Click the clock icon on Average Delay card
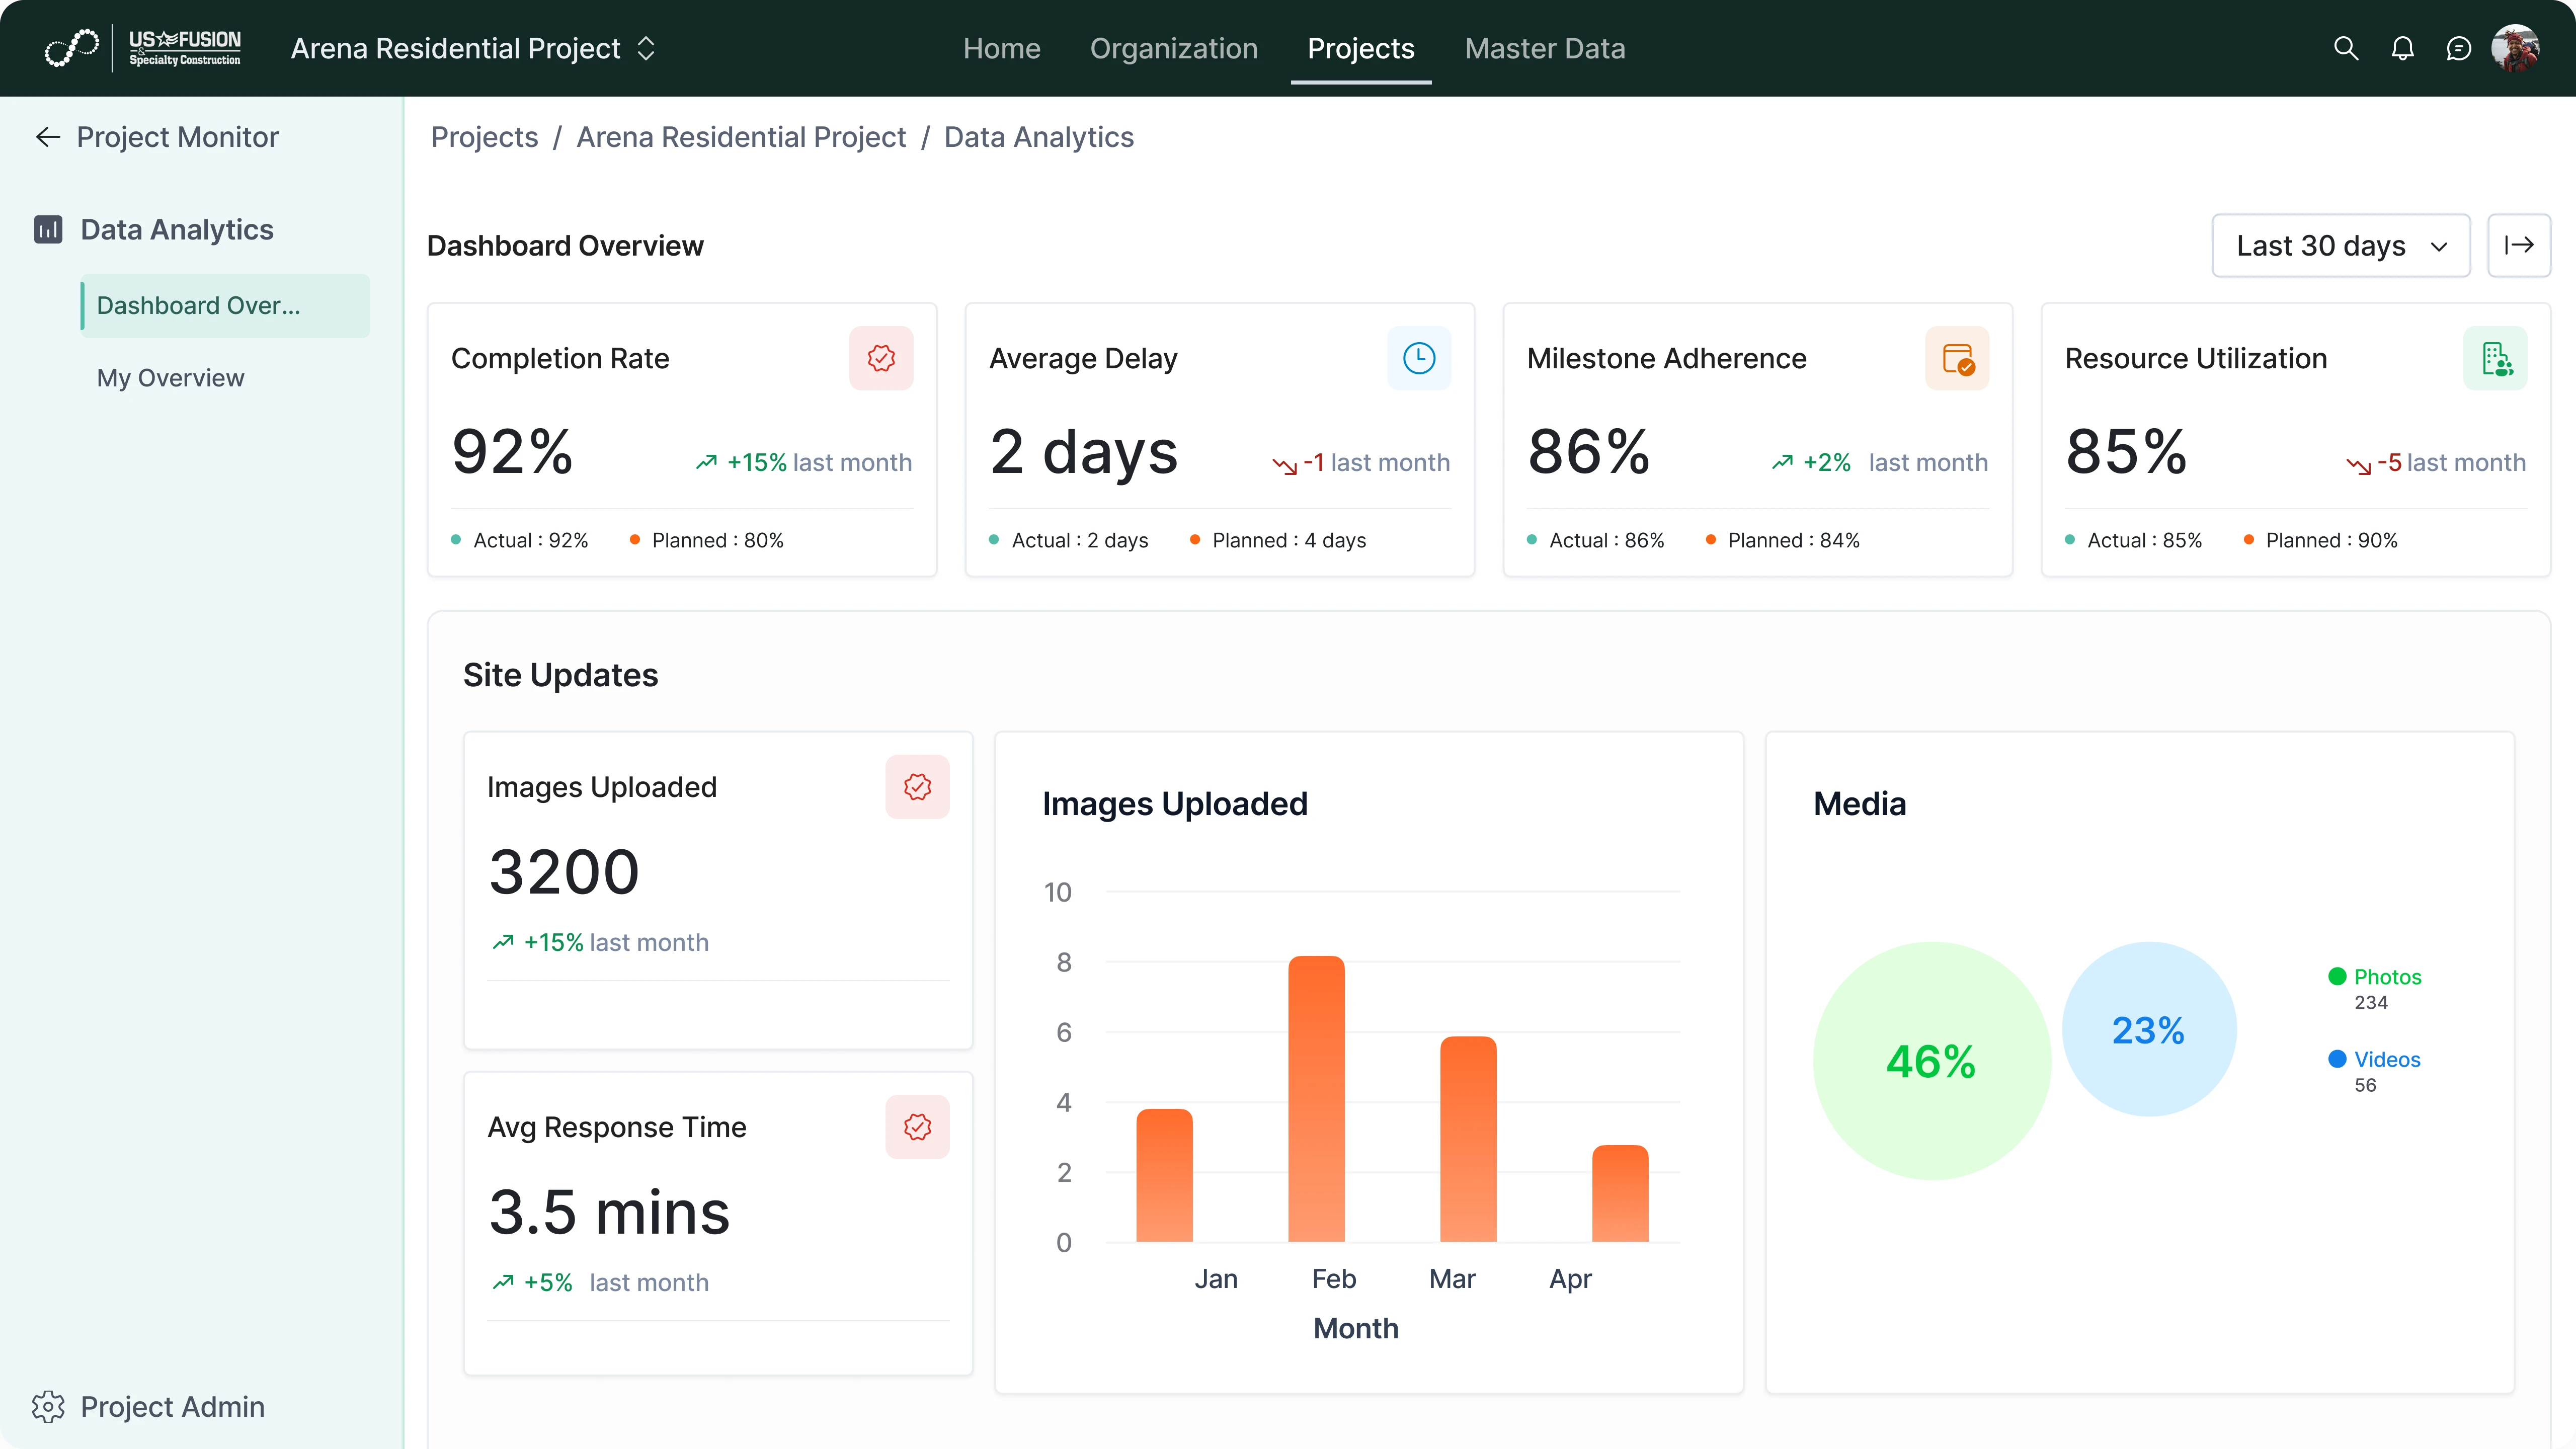This screenshot has width=2576, height=1449. 1419,358
